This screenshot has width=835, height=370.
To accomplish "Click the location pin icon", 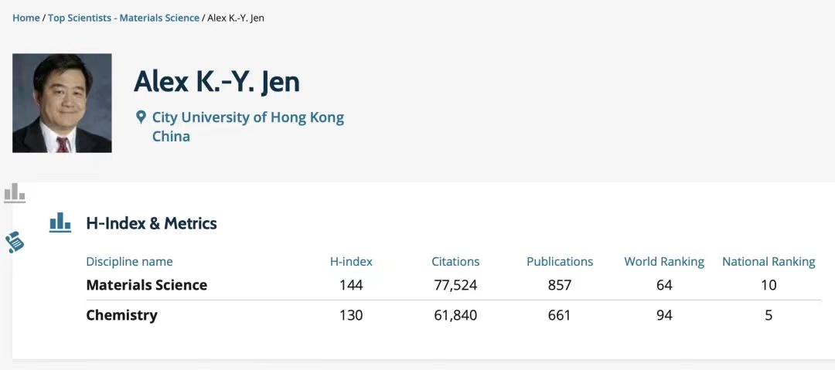I will click(x=141, y=117).
